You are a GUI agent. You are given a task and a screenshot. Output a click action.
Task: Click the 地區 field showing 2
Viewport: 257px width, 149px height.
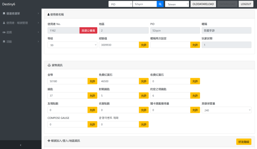pos(123,30)
